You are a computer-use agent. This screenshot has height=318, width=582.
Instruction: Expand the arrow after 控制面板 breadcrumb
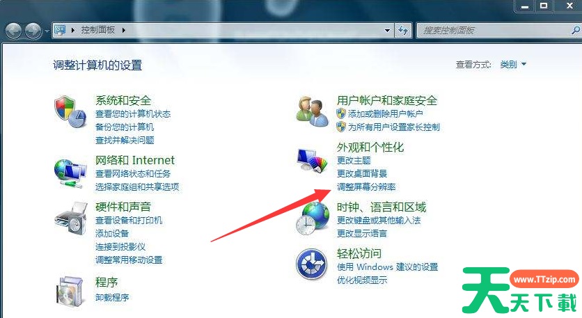124,30
